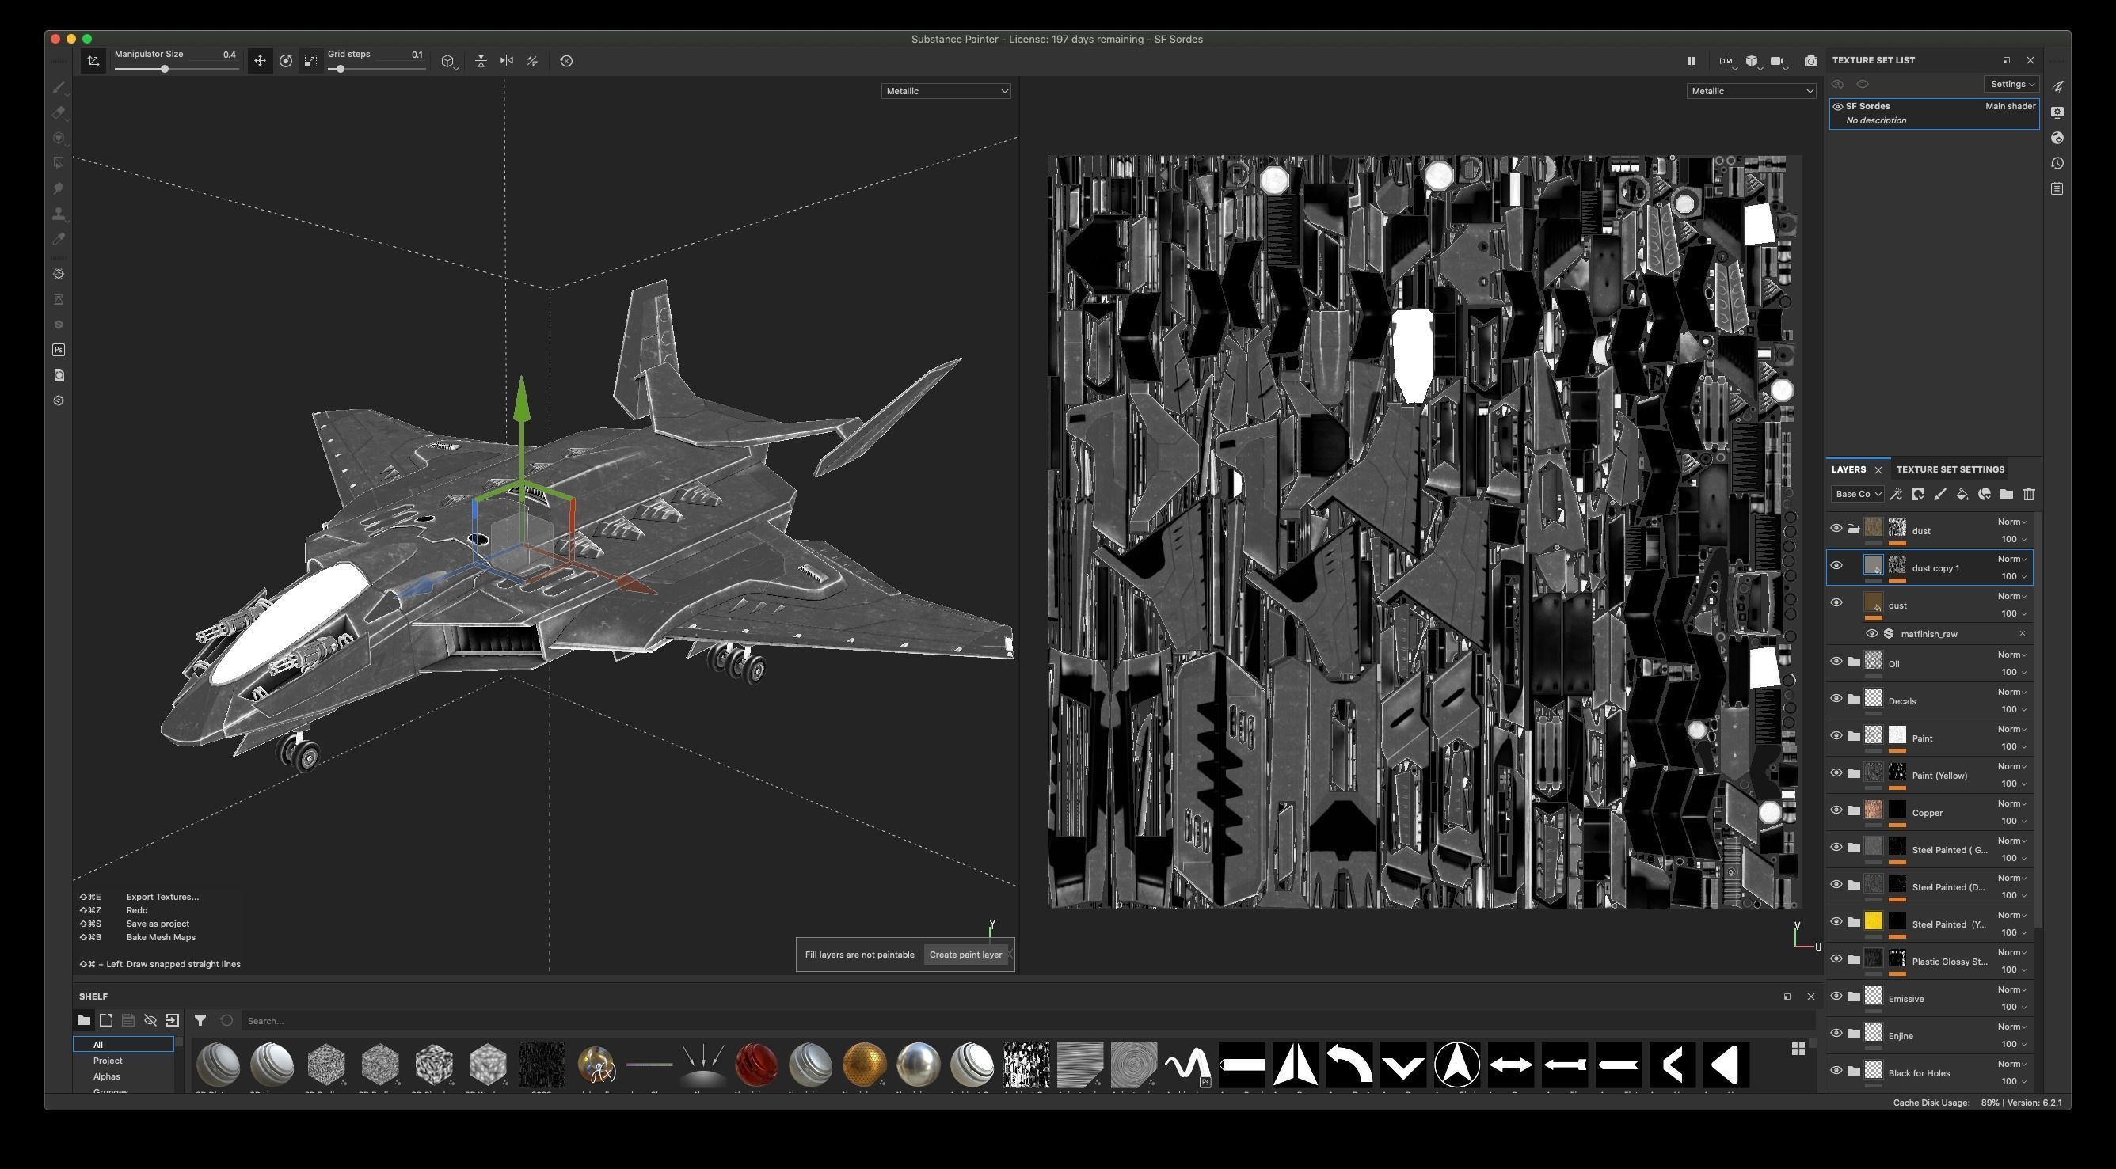Hide the dust folder layer
The height and width of the screenshot is (1169, 2116).
[x=1836, y=529]
